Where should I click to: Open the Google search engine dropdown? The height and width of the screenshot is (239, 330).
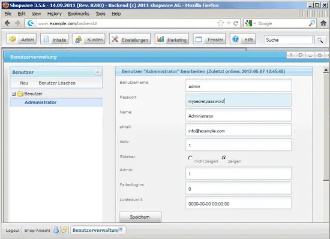pos(250,23)
